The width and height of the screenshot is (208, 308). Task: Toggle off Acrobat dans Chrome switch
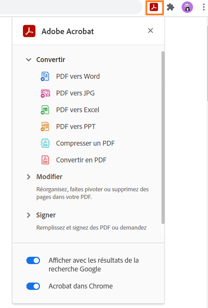(x=33, y=286)
